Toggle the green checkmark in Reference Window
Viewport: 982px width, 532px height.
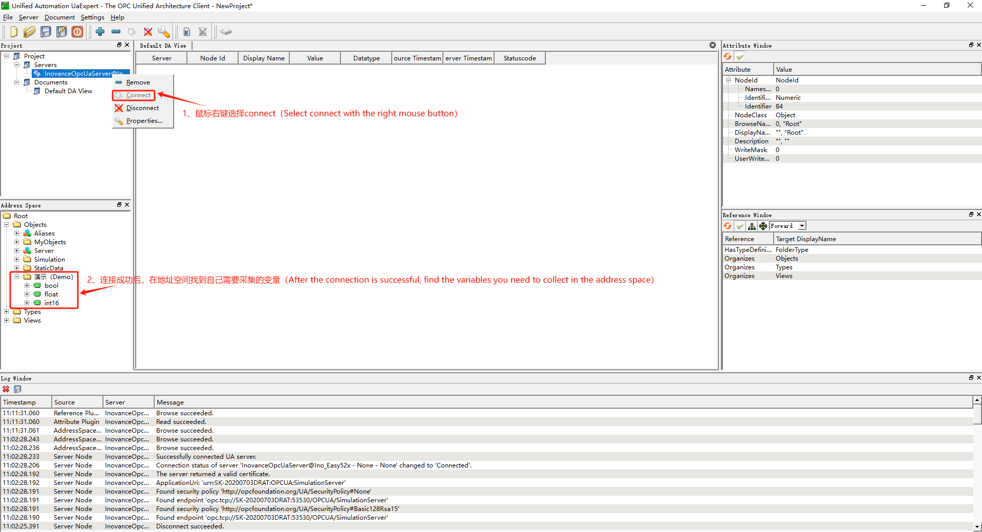(740, 226)
